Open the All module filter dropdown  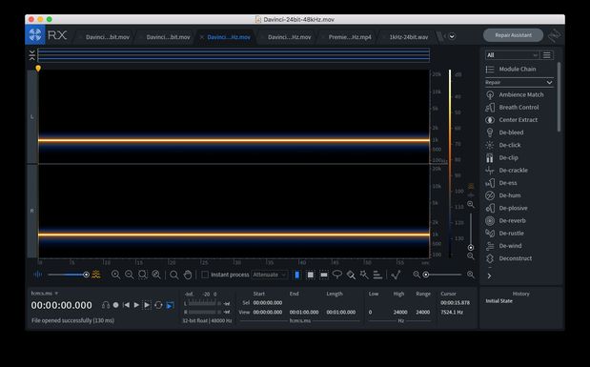pos(512,55)
